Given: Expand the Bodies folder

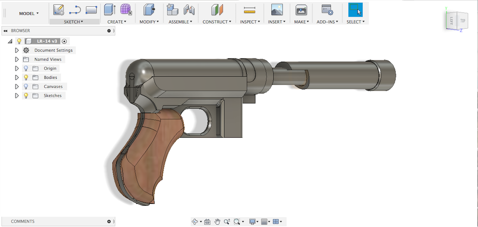Looking at the screenshot, I should pyautogui.click(x=16, y=77).
